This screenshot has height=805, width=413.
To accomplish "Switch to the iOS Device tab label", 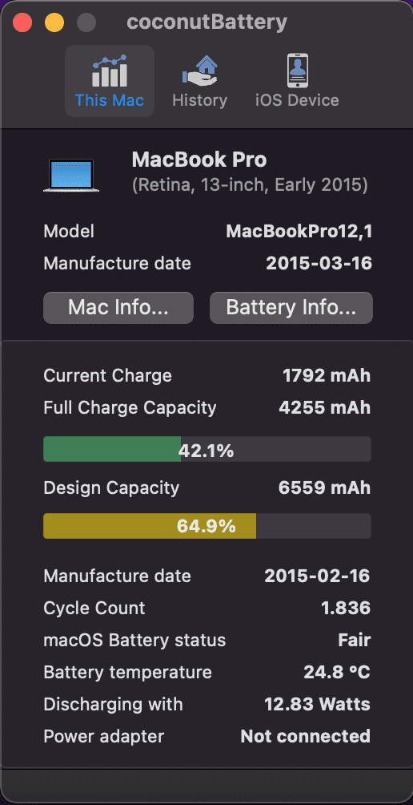I will click(297, 100).
